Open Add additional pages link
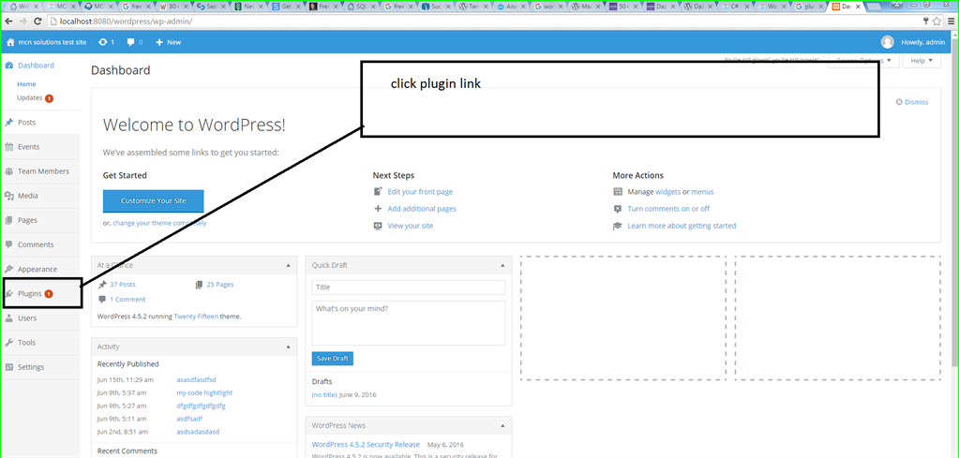The height and width of the screenshot is (458, 959). (422, 209)
